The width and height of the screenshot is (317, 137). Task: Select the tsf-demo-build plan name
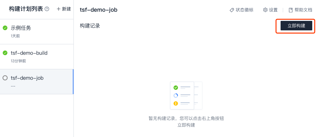tap(29, 53)
